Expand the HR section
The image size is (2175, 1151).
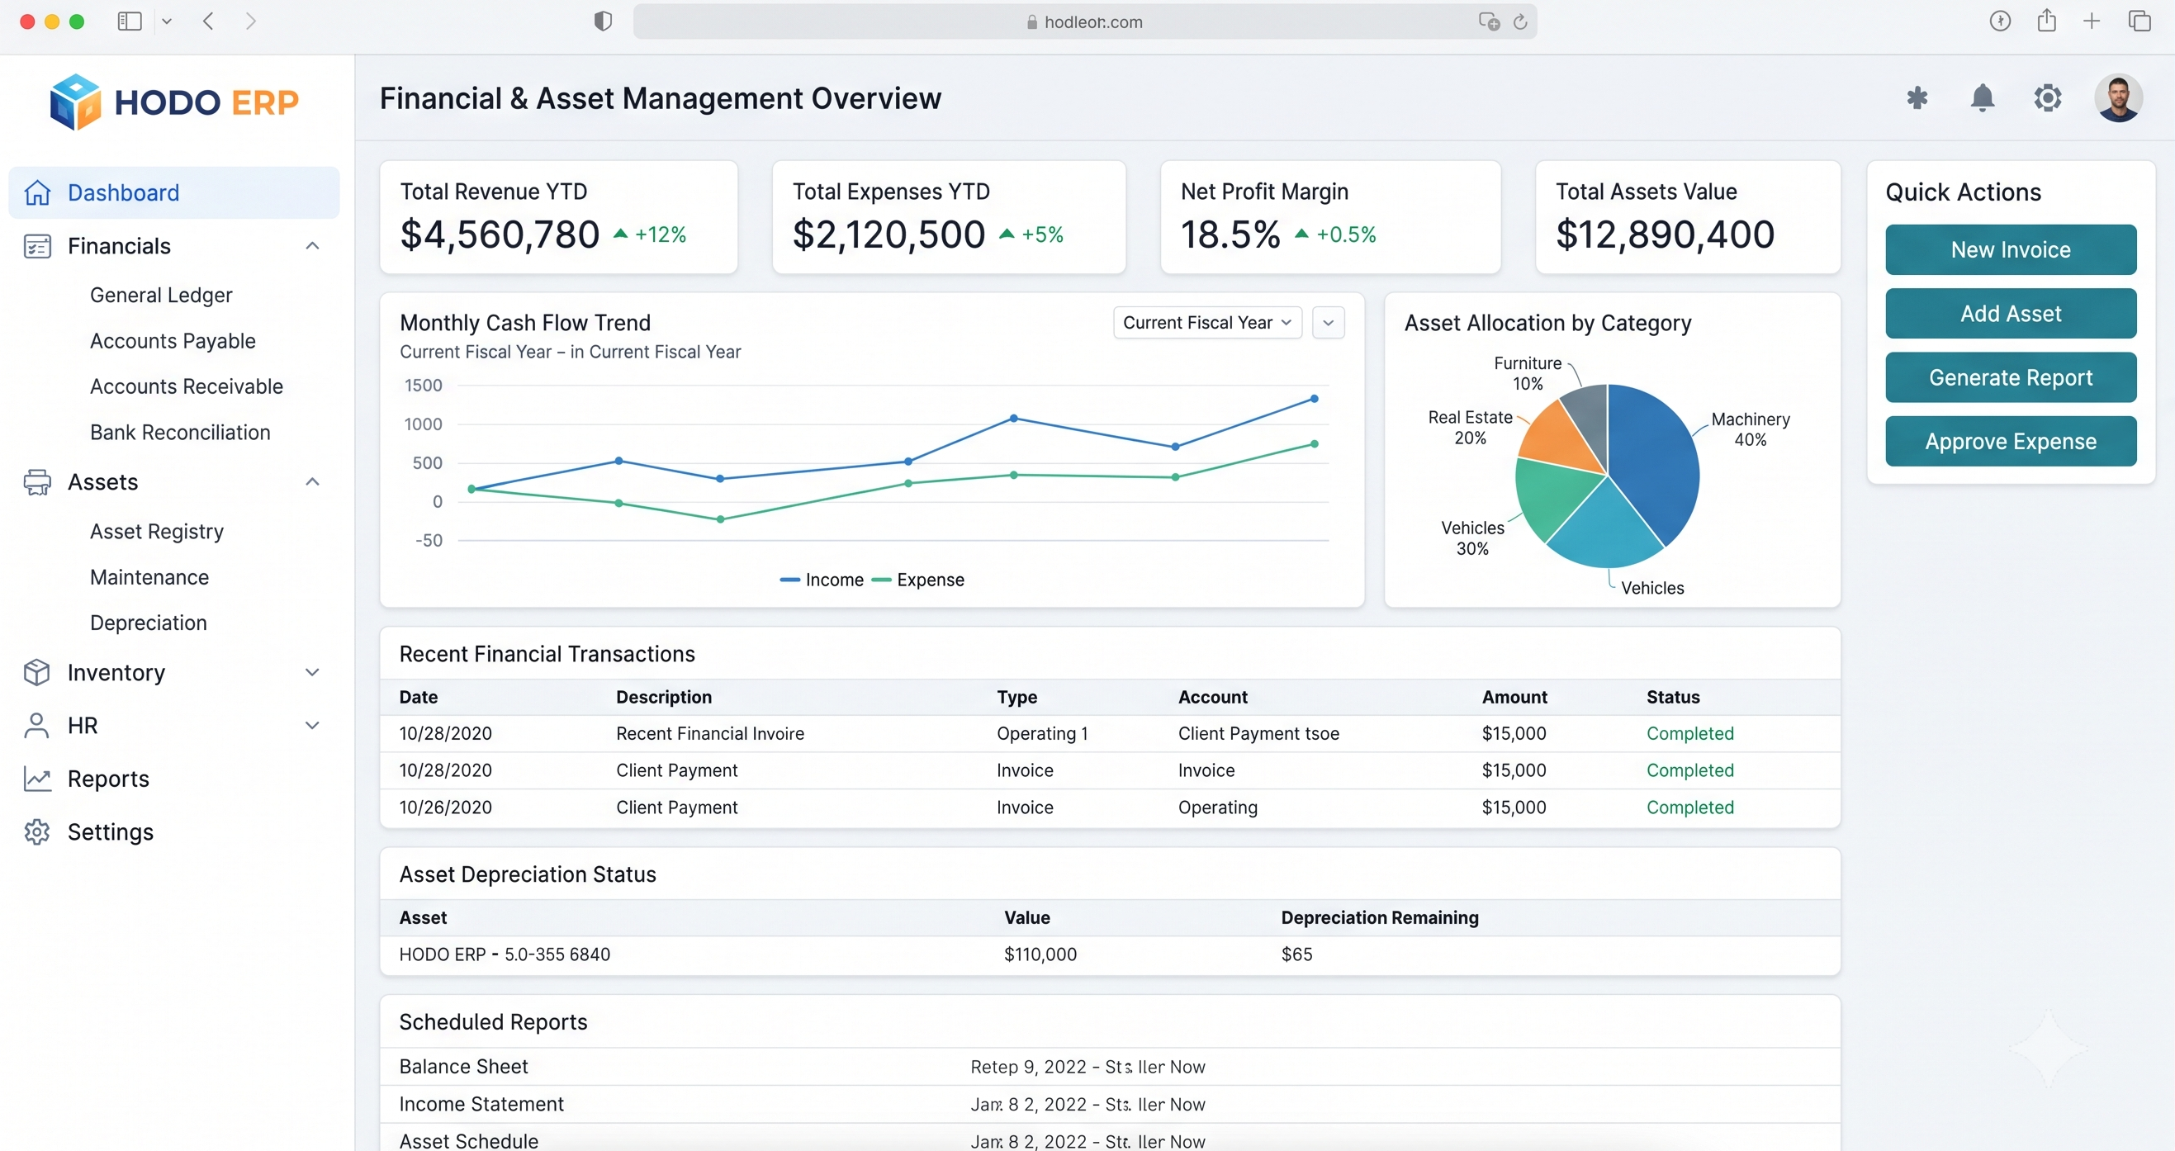pyautogui.click(x=312, y=726)
